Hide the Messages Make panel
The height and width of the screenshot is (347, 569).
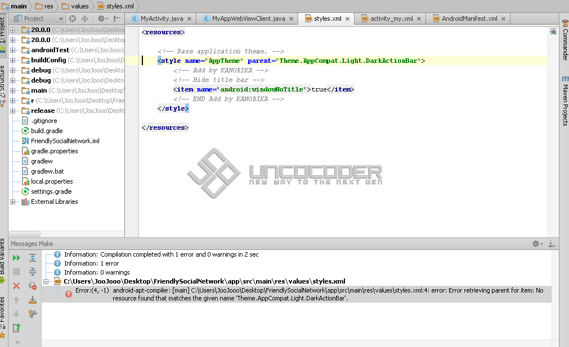click(x=552, y=244)
